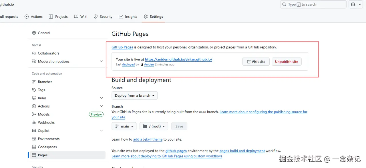Click the Insights graph icon
366x168 pixels.
121,17
